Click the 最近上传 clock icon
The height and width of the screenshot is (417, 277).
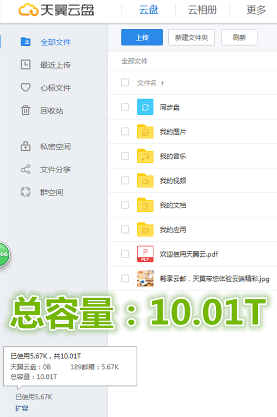click(26, 65)
